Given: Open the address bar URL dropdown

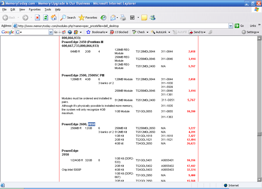Looking at the screenshot, I should pyautogui.click(x=231, y=26).
